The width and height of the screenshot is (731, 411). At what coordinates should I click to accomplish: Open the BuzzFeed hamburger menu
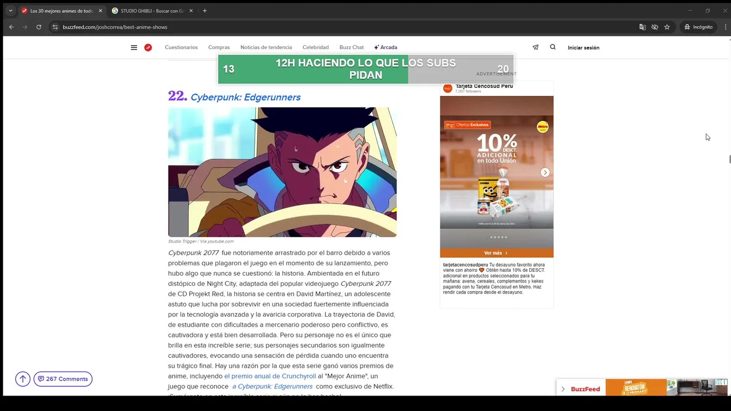click(134, 47)
